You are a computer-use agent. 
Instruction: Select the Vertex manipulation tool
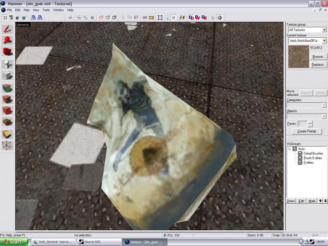point(7,145)
